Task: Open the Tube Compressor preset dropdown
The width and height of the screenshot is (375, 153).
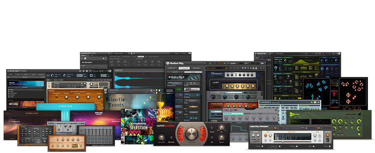Action: point(217,76)
